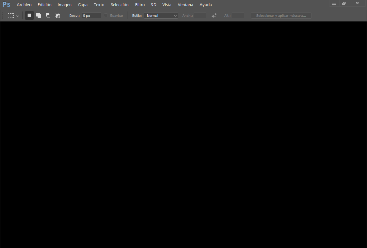
Task: Open the Archivo menu
Action: pyautogui.click(x=24, y=5)
